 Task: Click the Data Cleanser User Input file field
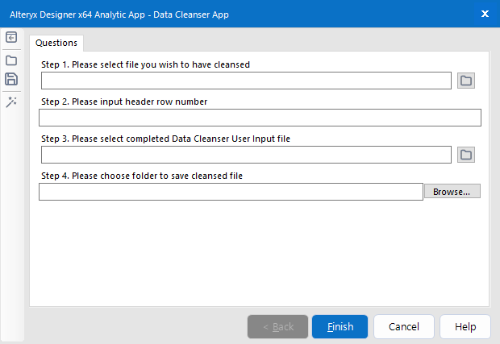coord(246,155)
